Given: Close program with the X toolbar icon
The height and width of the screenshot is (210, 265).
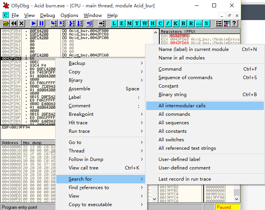Looking at the screenshot, I should [22, 23].
